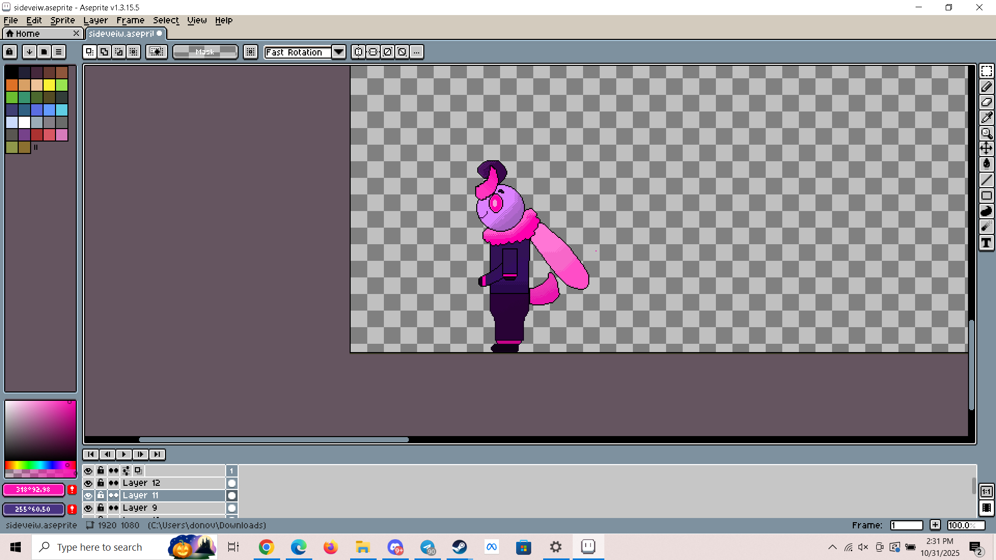Viewport: 996px width, 560px height.
Task: Select the Text tool
Action: click(986, 243)
